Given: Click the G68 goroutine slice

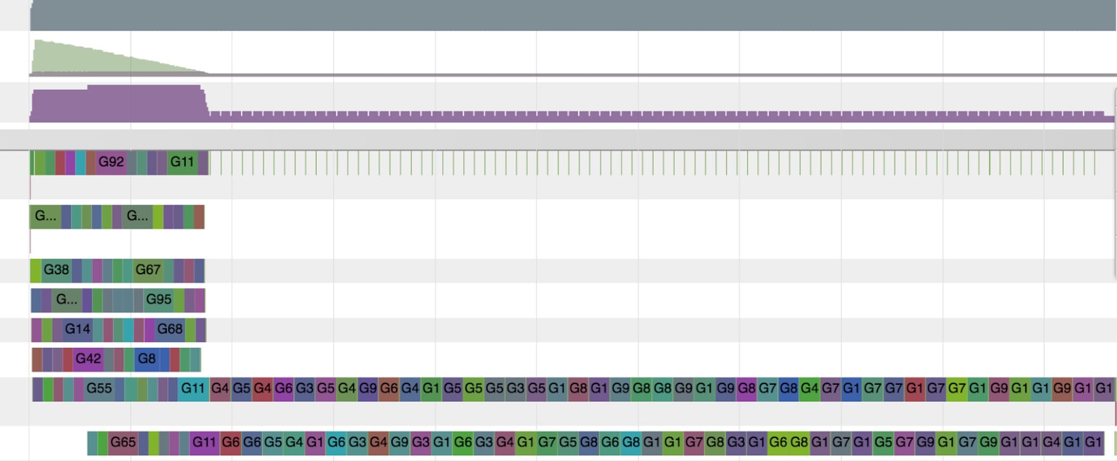Looking at the screenshot, I should 170,330.
